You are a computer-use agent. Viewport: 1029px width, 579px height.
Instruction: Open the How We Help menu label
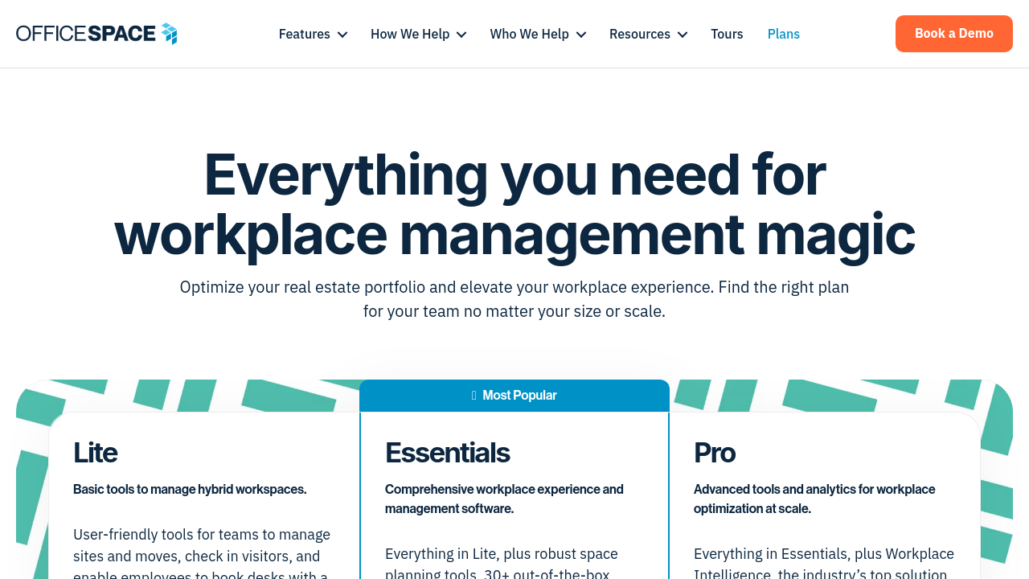coord(410,34)
